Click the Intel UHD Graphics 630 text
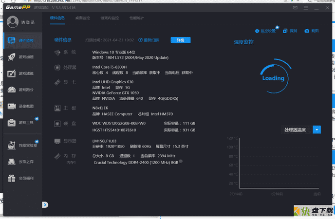 point(113,82)
